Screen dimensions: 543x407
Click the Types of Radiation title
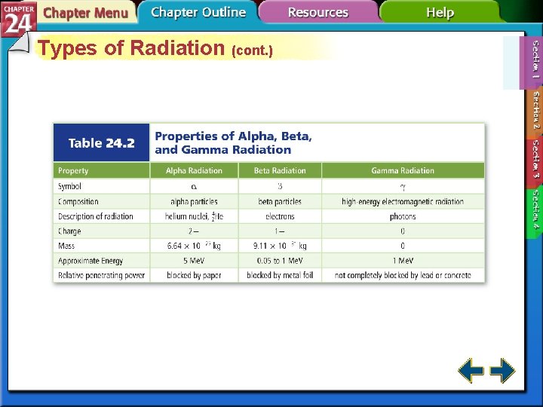click(155, 47)
